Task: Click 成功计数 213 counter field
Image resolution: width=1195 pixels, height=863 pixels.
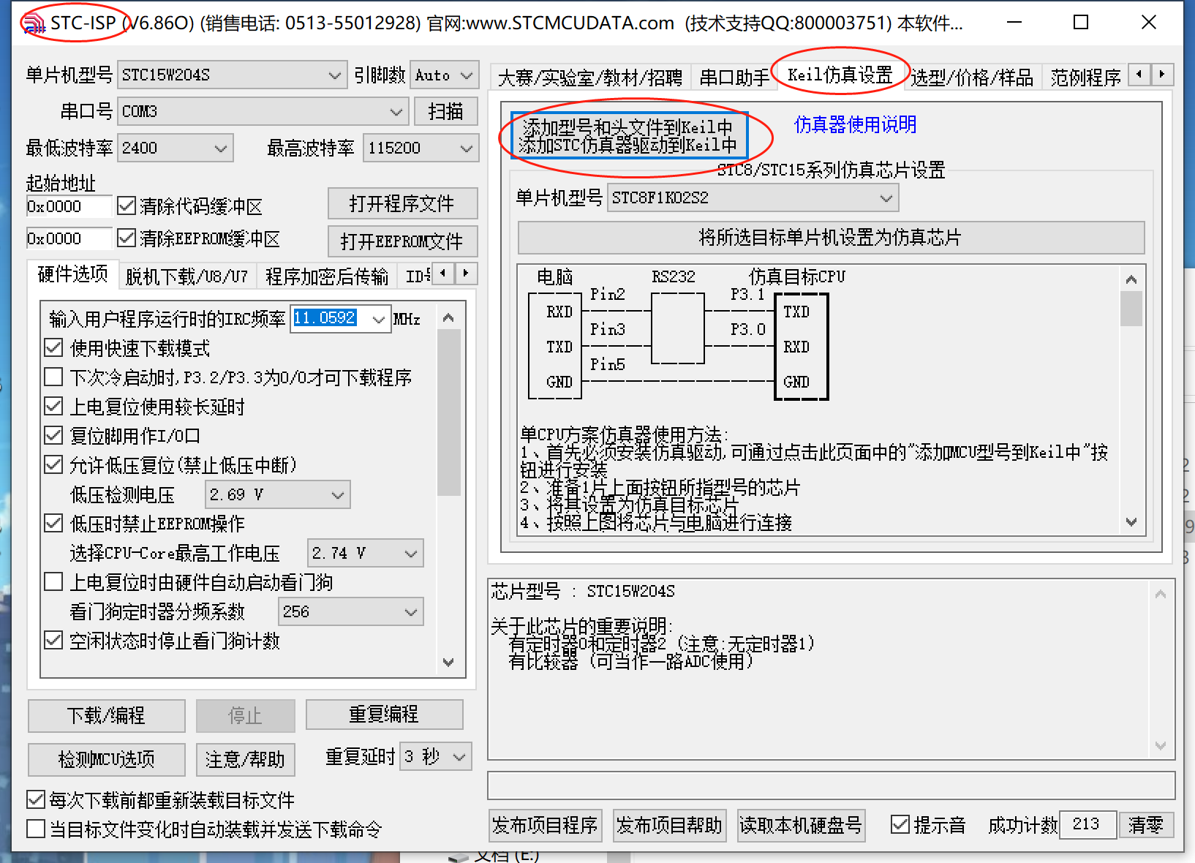Action: coord(1087,825)
